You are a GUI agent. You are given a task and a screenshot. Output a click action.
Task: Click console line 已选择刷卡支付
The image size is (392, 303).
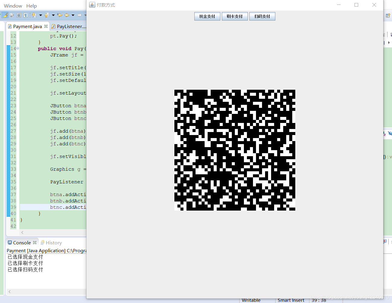(25, 263)
